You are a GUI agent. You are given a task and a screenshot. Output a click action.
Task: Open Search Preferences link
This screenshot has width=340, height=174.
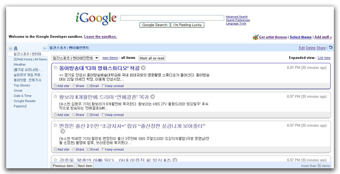(238, 20)
